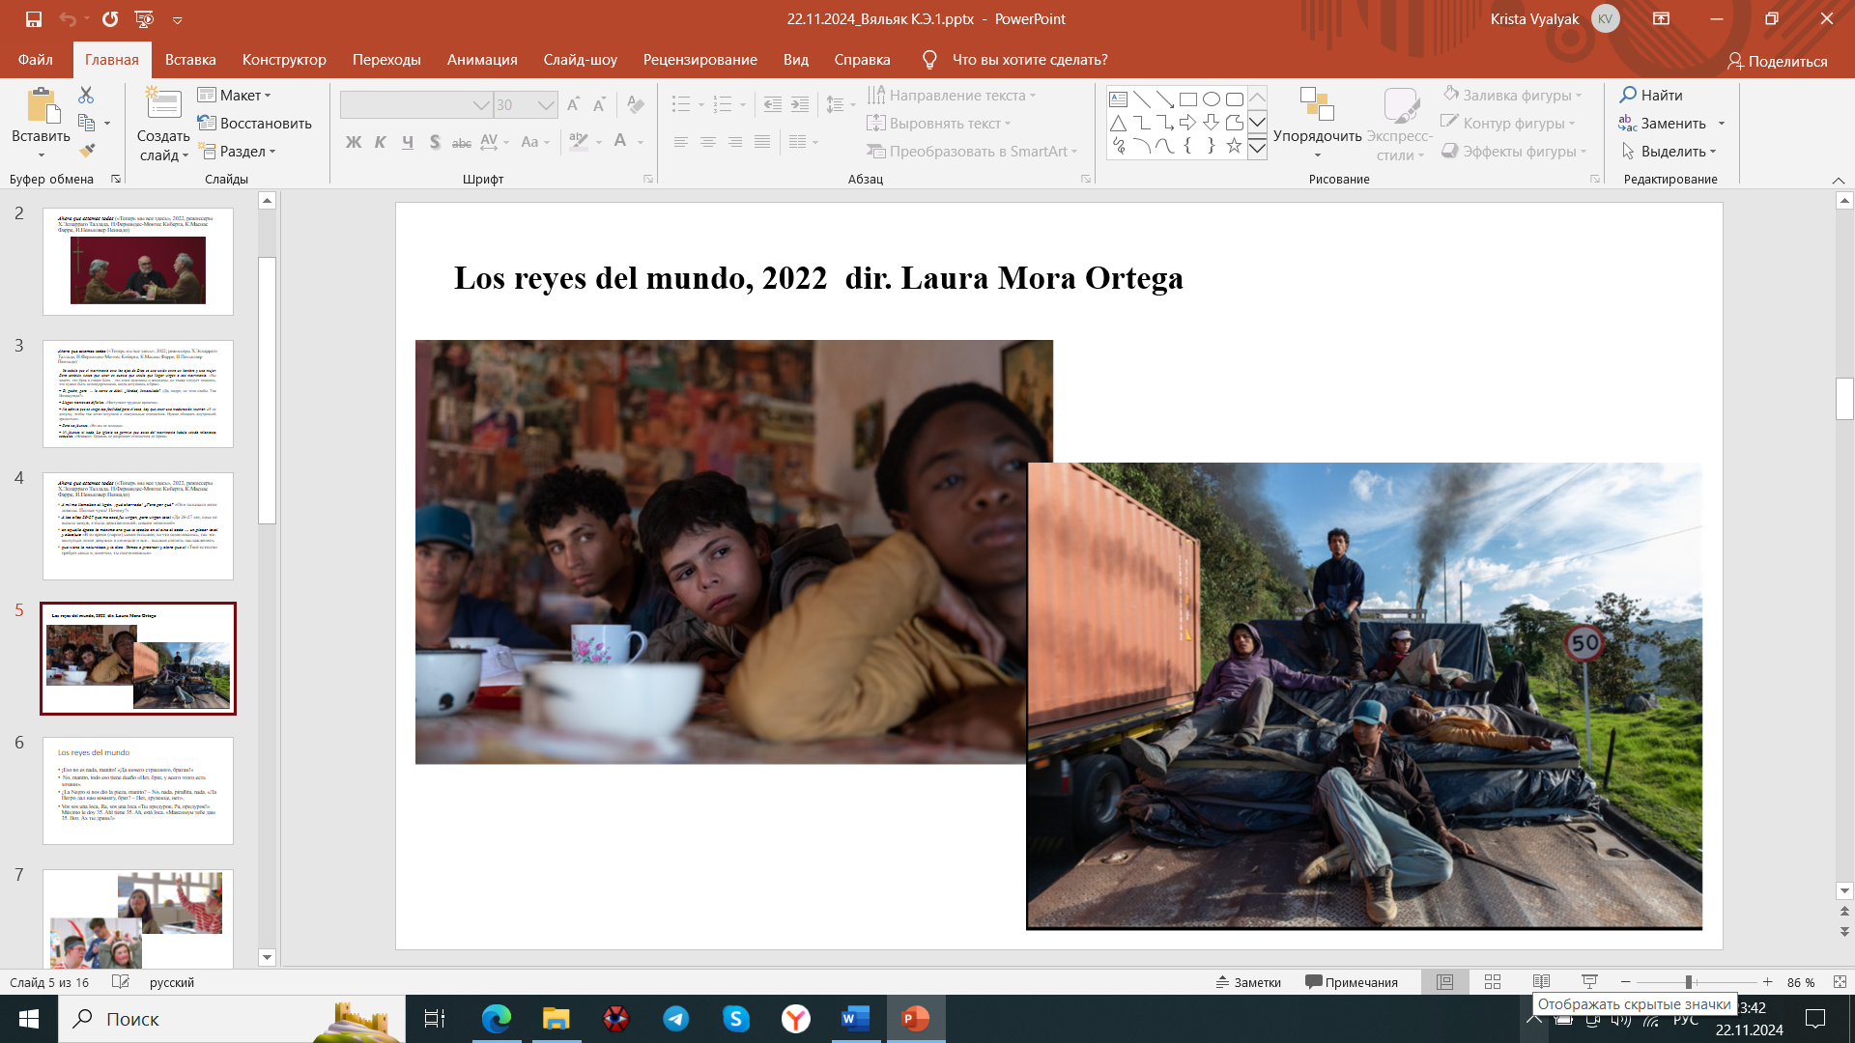The height and width of the screenshot is (1043, 1855).
Task: Save the presentation with the floppy disk icon
Action: (x=34, y=18)
